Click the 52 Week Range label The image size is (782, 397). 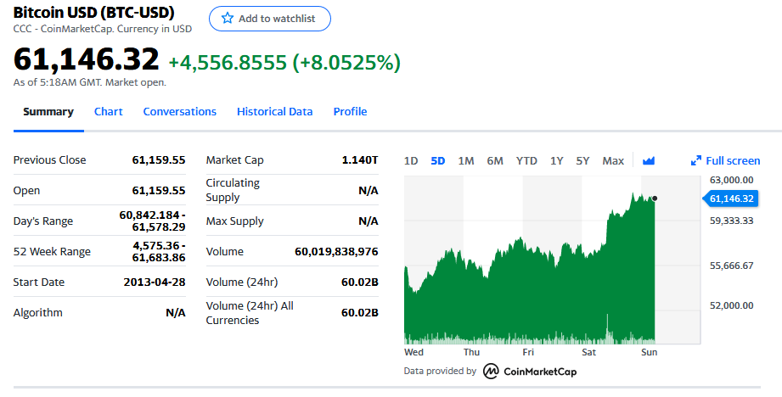point(52,252)
